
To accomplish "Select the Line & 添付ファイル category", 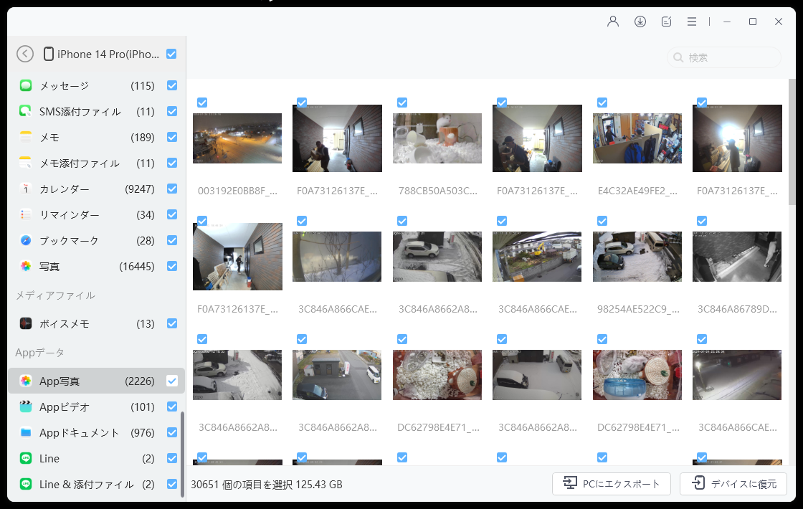I will (96, 484).
